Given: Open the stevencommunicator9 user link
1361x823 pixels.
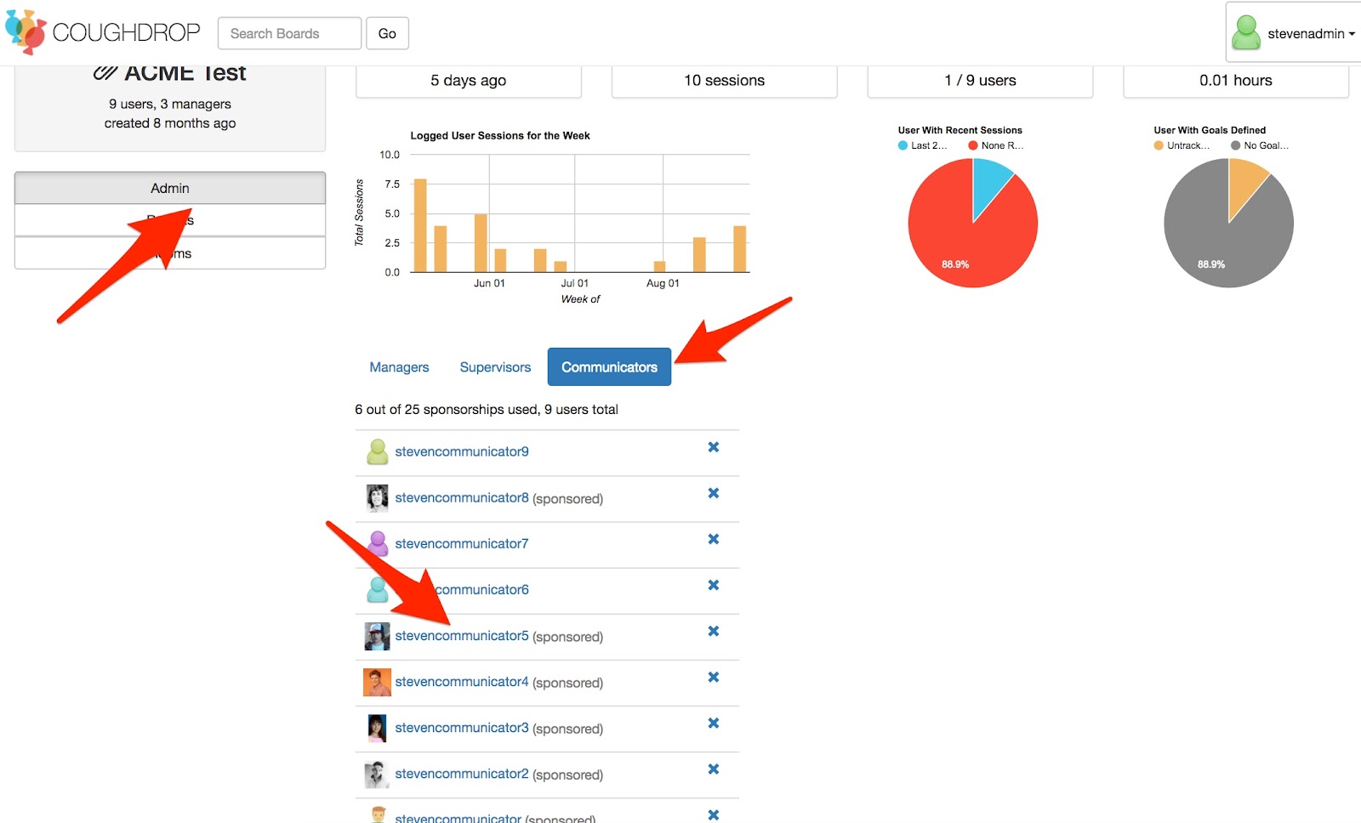Looking at the screenshot, I should pyautogui.click(x=462, y=451).
